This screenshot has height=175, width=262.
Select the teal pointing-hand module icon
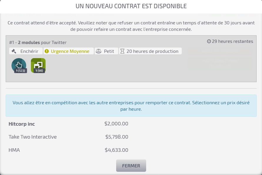tap(19, 64)
